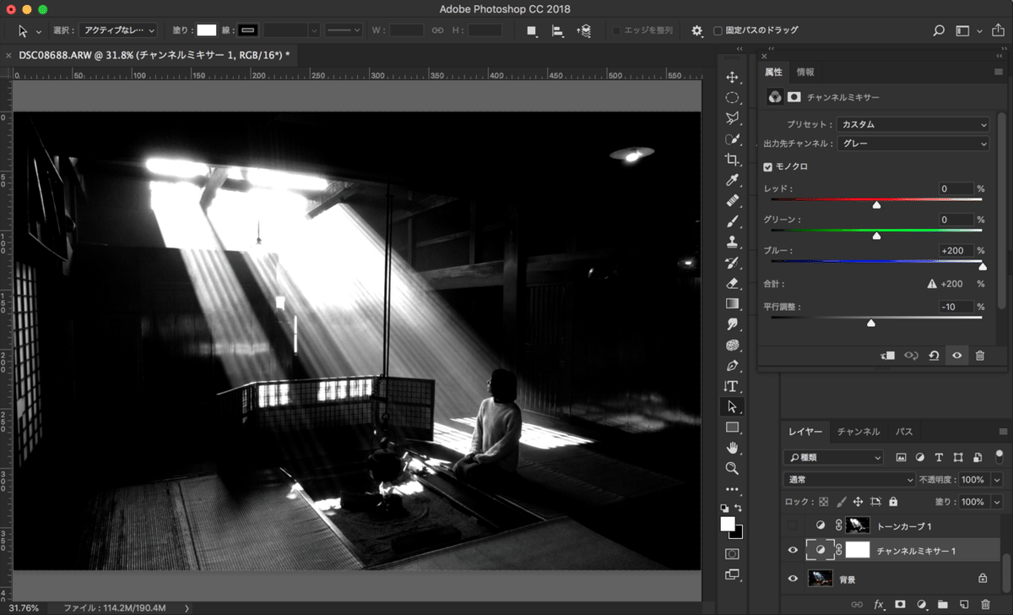The height and width of the screenshot is (615, 1013).
Task: Select the Crop tool
Action: point(732,160)
